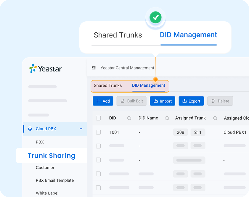Open the Trunk Sharing sidebar item
Viewport: 249px width, 197px height.
[x=52, y=156]
